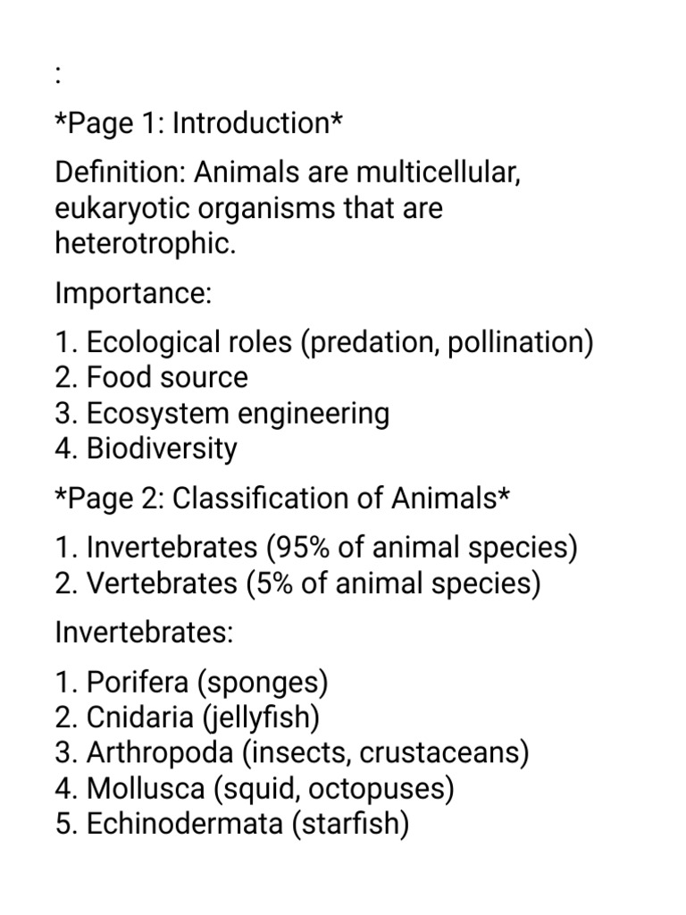Click the 'Page 2: Classification of Animals' heading
This screenshot has height=915, width=686.
click(282, 499)
